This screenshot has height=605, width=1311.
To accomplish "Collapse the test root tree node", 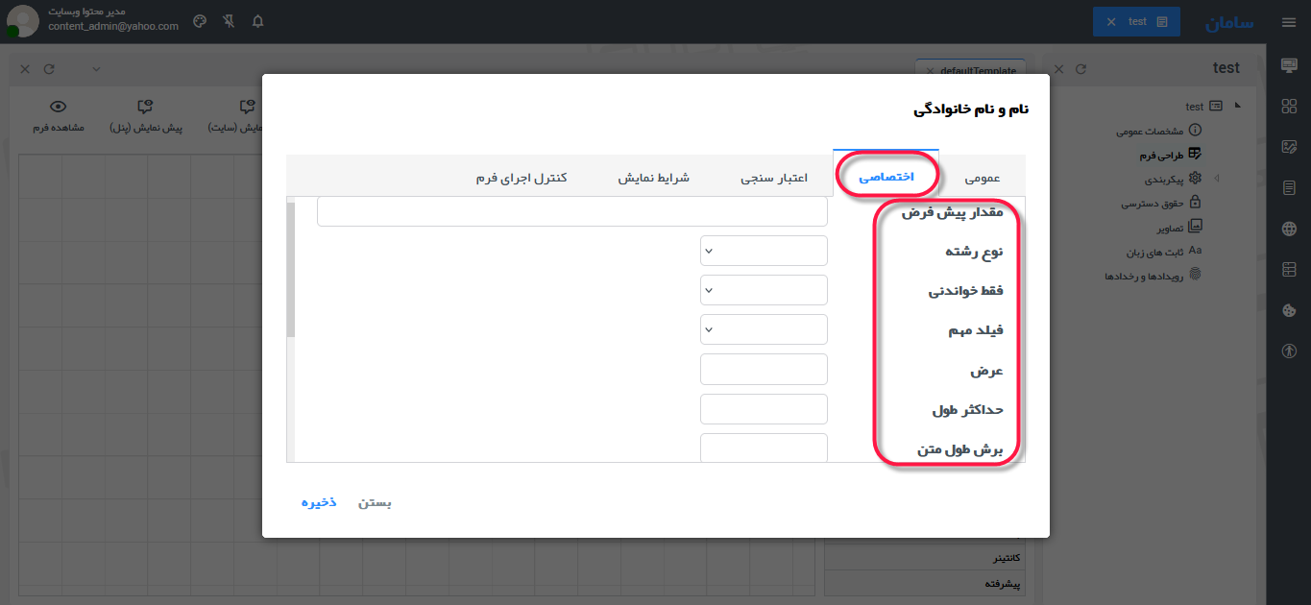I will click(1237, 106).
